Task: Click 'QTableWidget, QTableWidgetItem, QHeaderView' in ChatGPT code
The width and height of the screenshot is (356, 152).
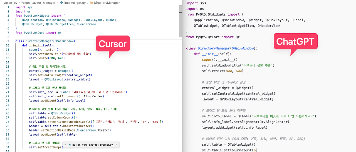Action: [x=237, y=26]
